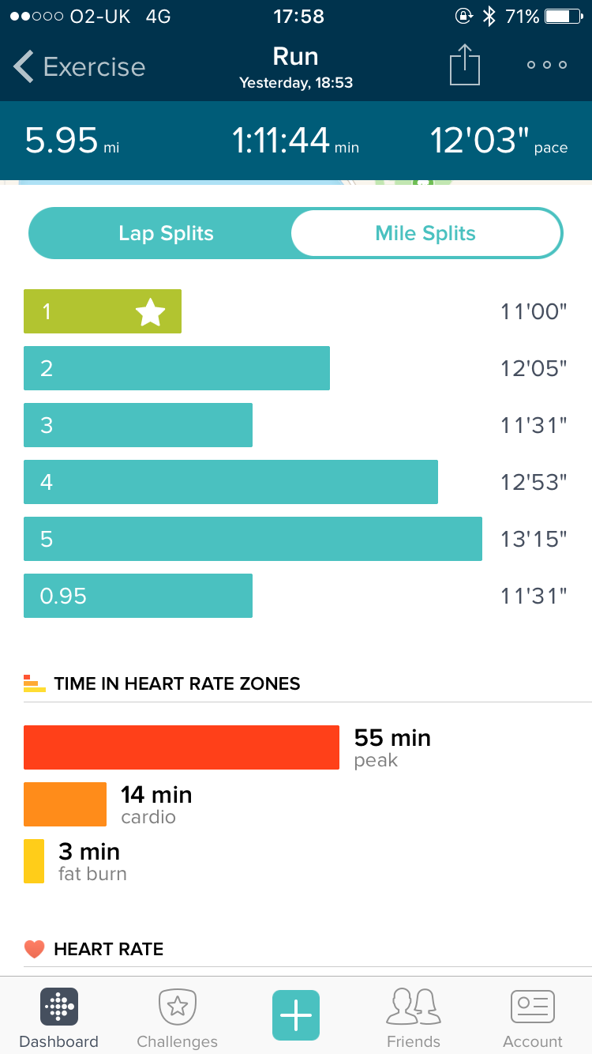The height and width of the screenshot is (1054, 592).
Task: Open the Challenges star badge icon
Action: pos(178,1007)
